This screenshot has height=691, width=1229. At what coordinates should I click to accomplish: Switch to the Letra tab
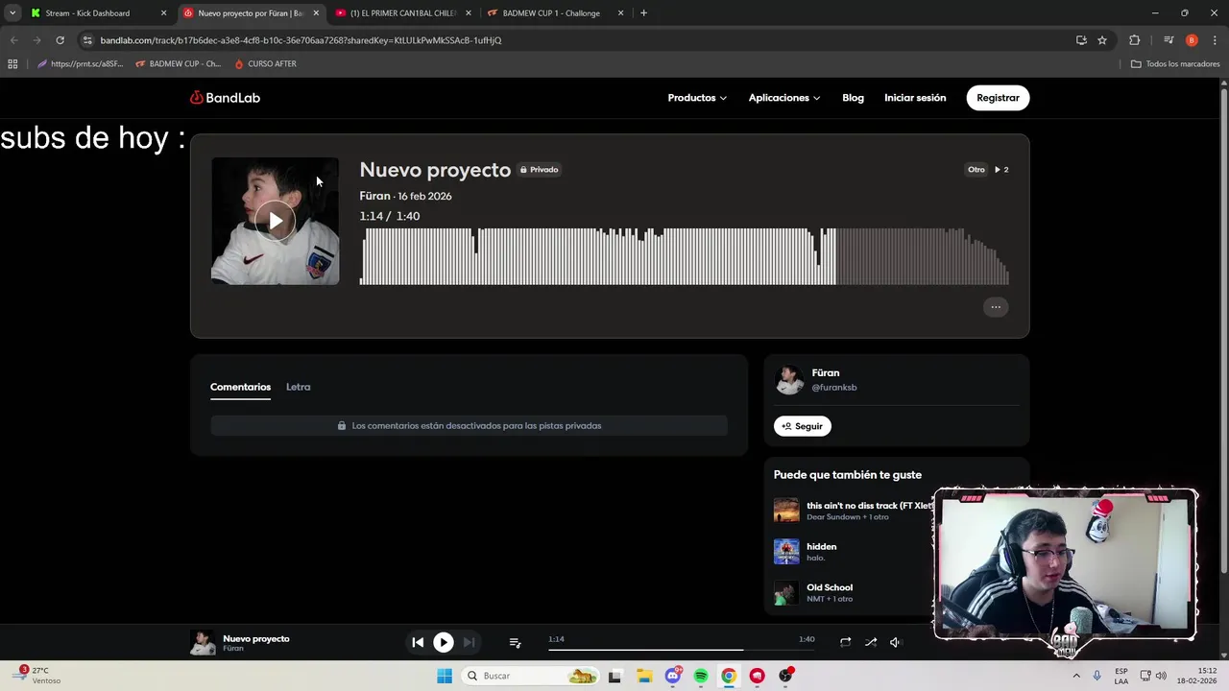coord(298,387)
